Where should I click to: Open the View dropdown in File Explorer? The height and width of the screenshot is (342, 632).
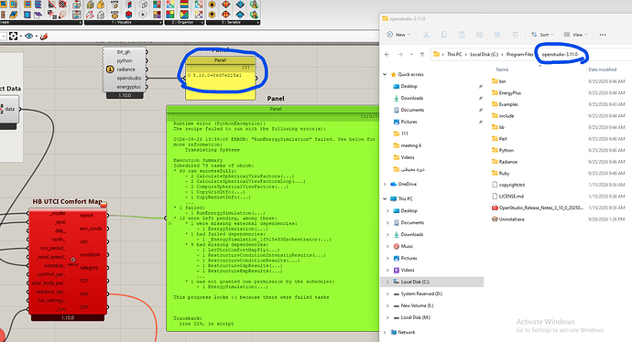tap(575, 35)
